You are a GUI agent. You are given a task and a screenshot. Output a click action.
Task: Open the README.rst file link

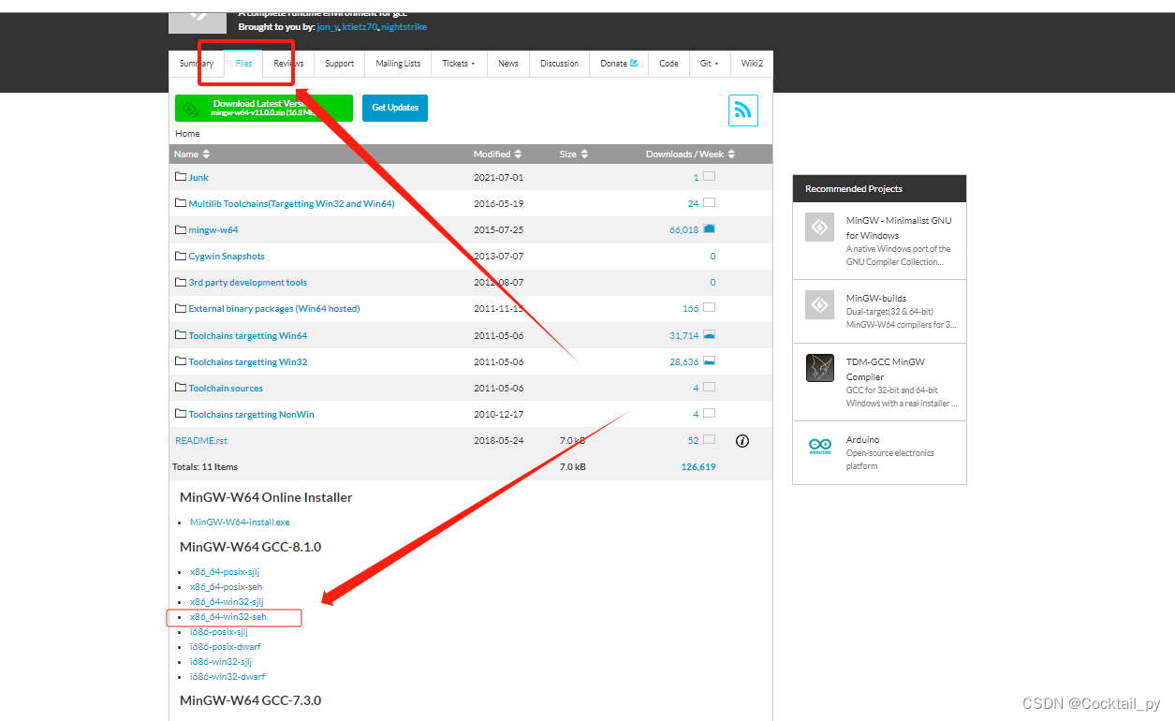[201, 440]
